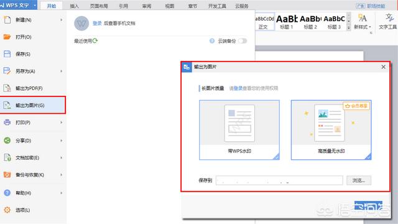Viewport: 398px width, 224px height.
Task: Select the 选项(L) menu entry
Action: coord(33,210)
